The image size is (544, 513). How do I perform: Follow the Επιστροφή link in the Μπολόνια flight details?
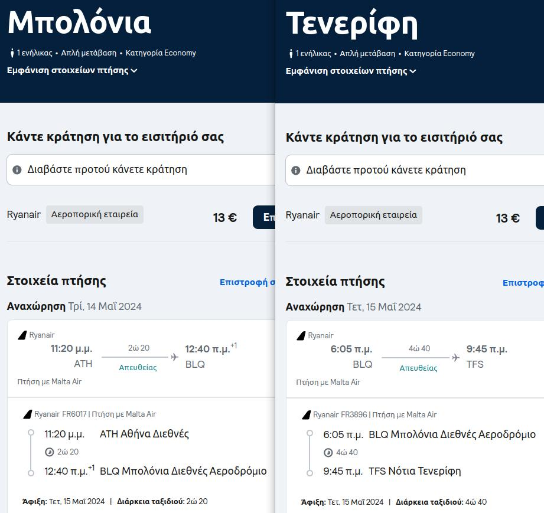pyautogui.click(x=247, y=282)
